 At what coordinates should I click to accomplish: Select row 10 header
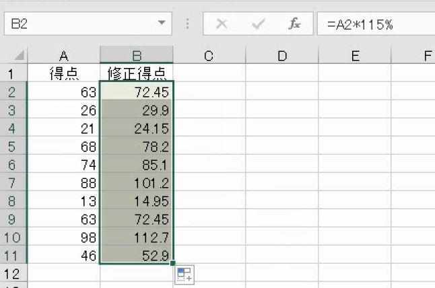pos(13,236)
